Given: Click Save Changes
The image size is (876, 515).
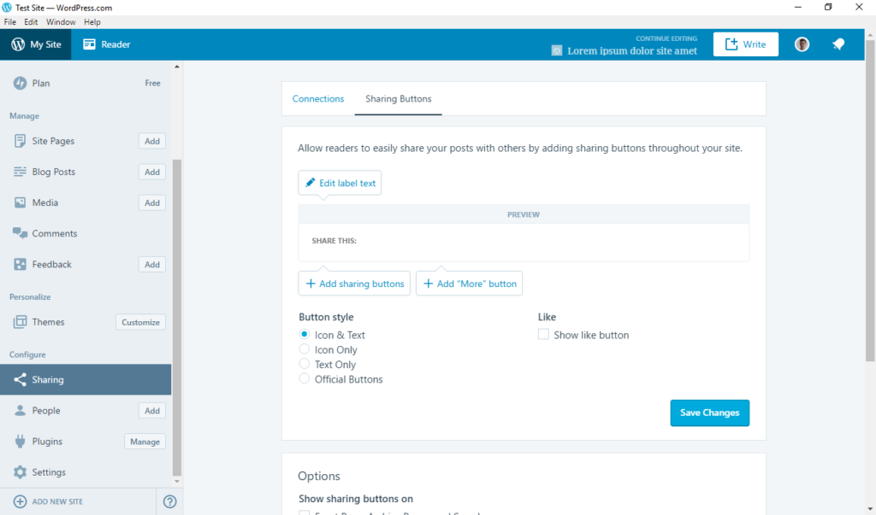Looking at the screenshot, I should pyautogui.click(x=709, y=413).
